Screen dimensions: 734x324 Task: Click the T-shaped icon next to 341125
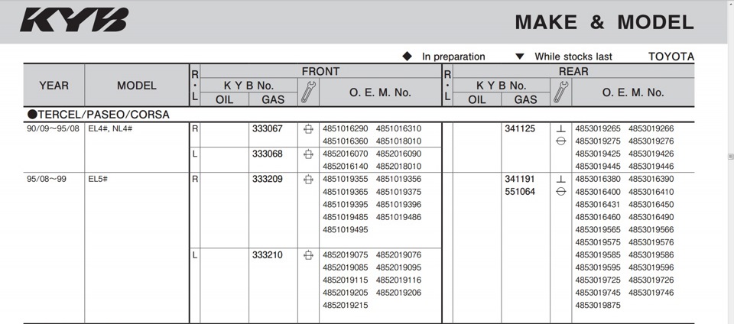[x=560, y=128]
